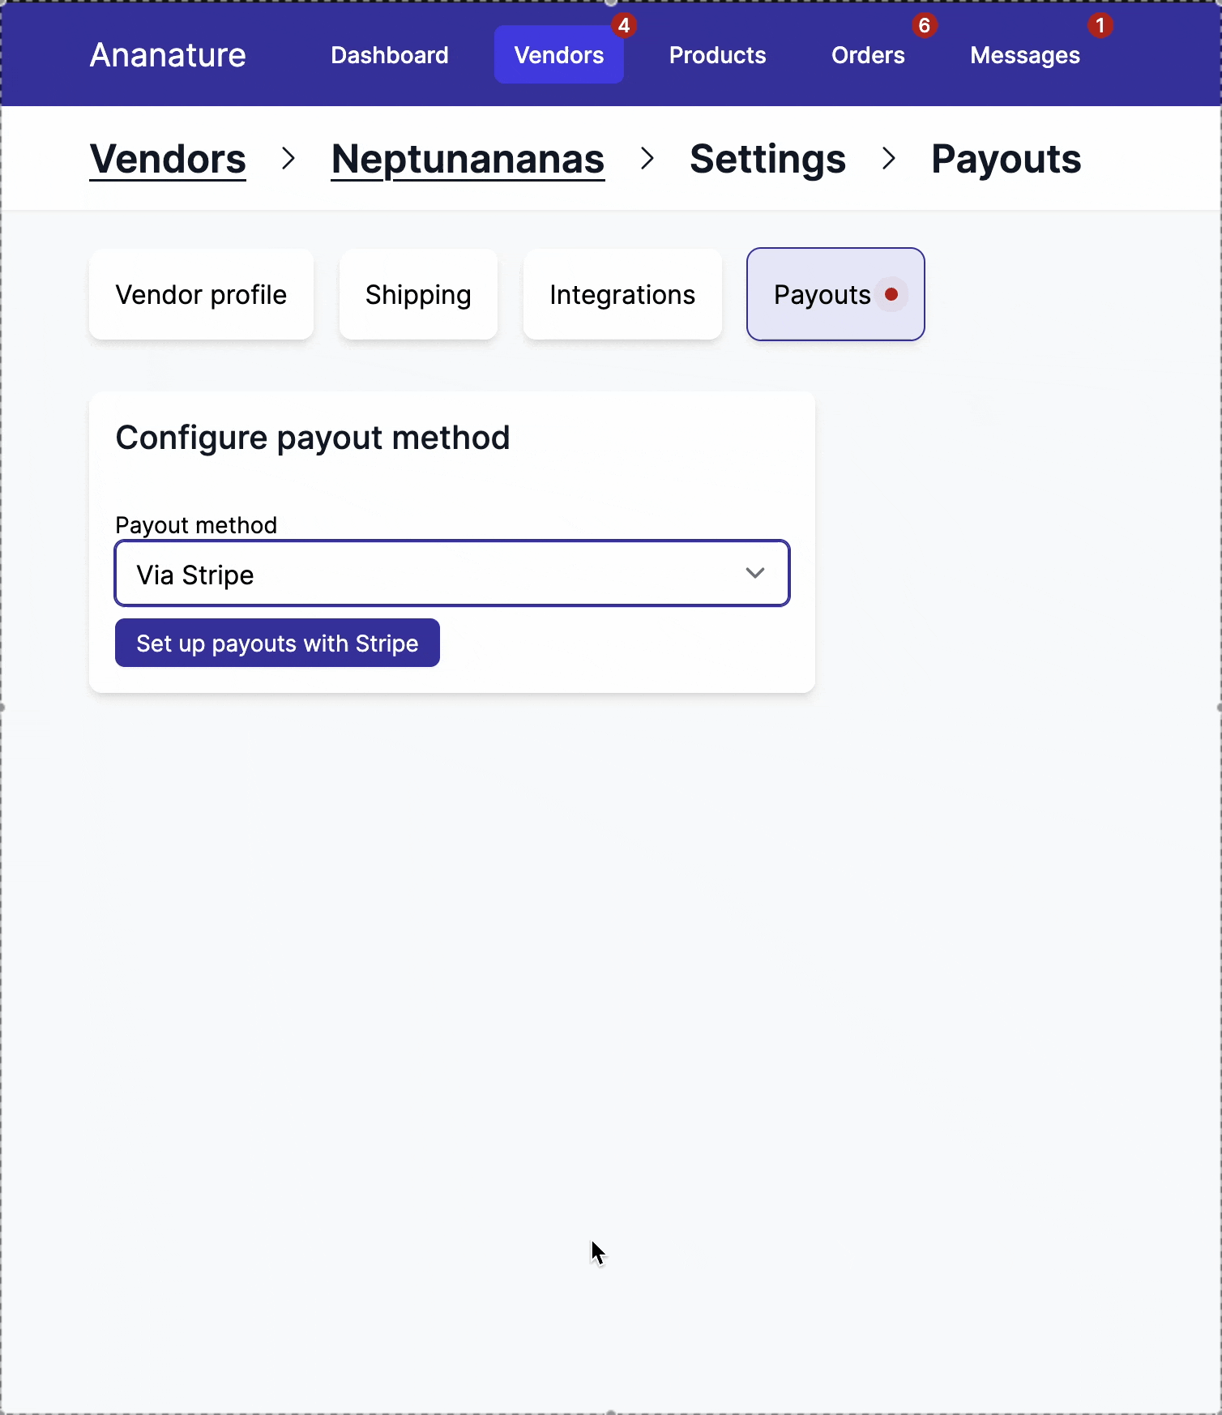Image resolution: width=1222 pixels, height=1415 pixels.
Task: Click the chevron between Settings and Payouts breadcrumbs
Action: pos(889,159)
